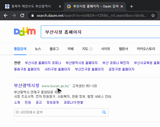Select the 통합검색 tab
The height and width of the screenshot is (127, 160).
(20, 49)
